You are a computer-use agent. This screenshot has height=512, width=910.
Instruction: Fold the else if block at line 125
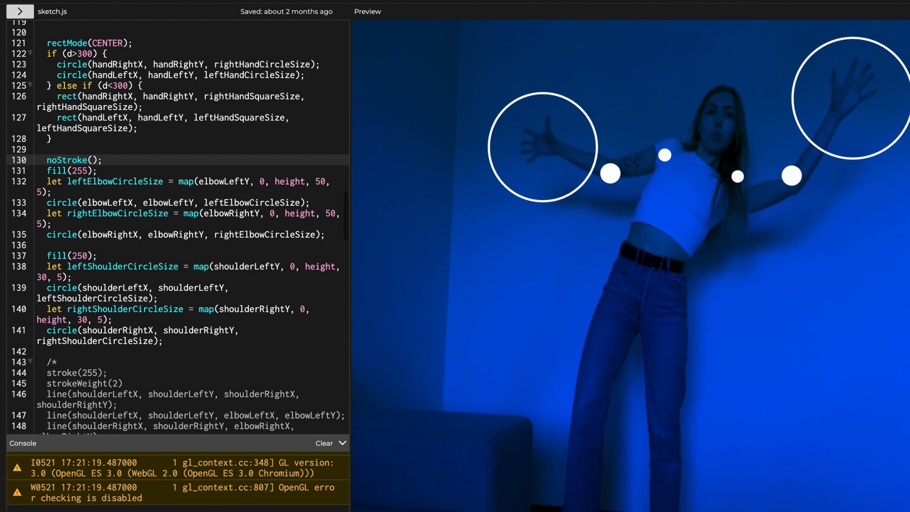30,85
